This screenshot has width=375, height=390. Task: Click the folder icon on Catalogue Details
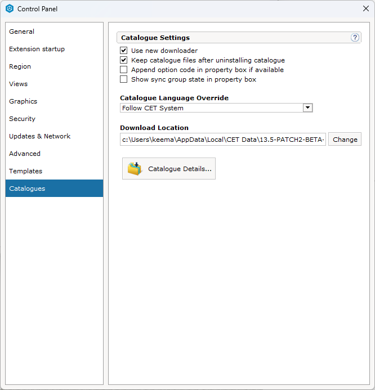point(135,168)
